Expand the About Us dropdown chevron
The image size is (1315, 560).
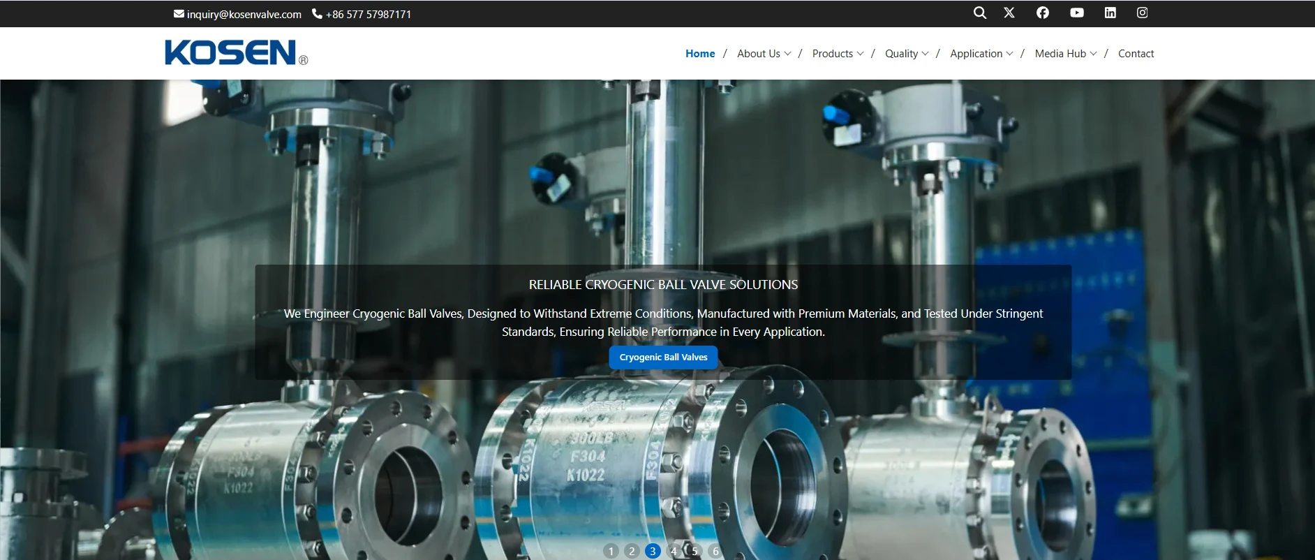click(x=788, y=54)
